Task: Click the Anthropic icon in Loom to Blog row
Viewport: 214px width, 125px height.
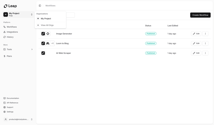Action: point(48,43)
